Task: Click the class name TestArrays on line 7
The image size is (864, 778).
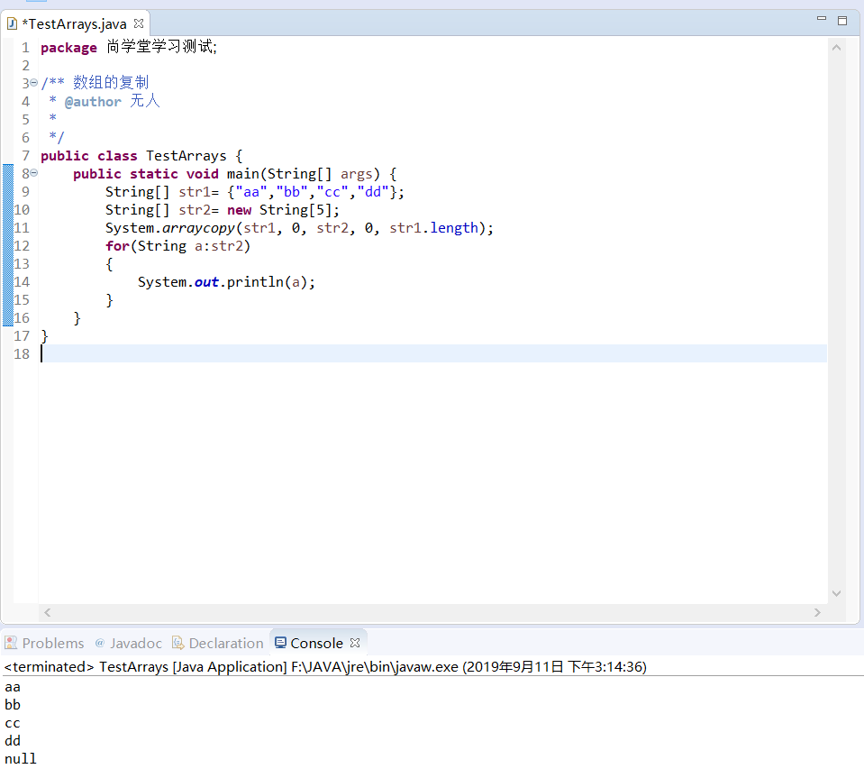Action: pos(186,156)
